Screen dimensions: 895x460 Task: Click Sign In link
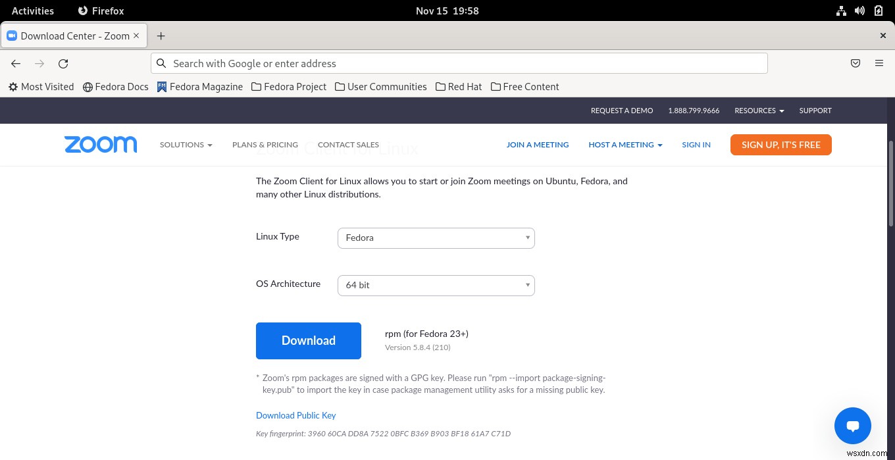[x=696, y=145]
